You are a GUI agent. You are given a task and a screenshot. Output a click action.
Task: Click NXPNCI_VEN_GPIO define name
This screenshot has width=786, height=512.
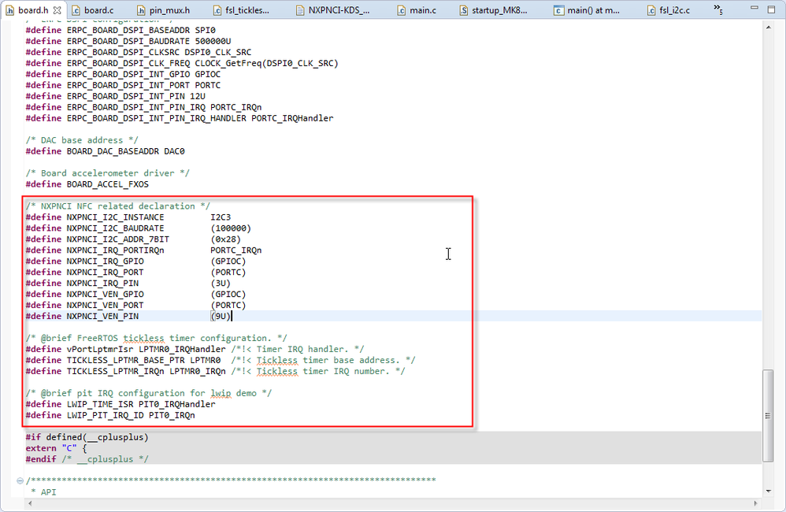tap(106, 295)
